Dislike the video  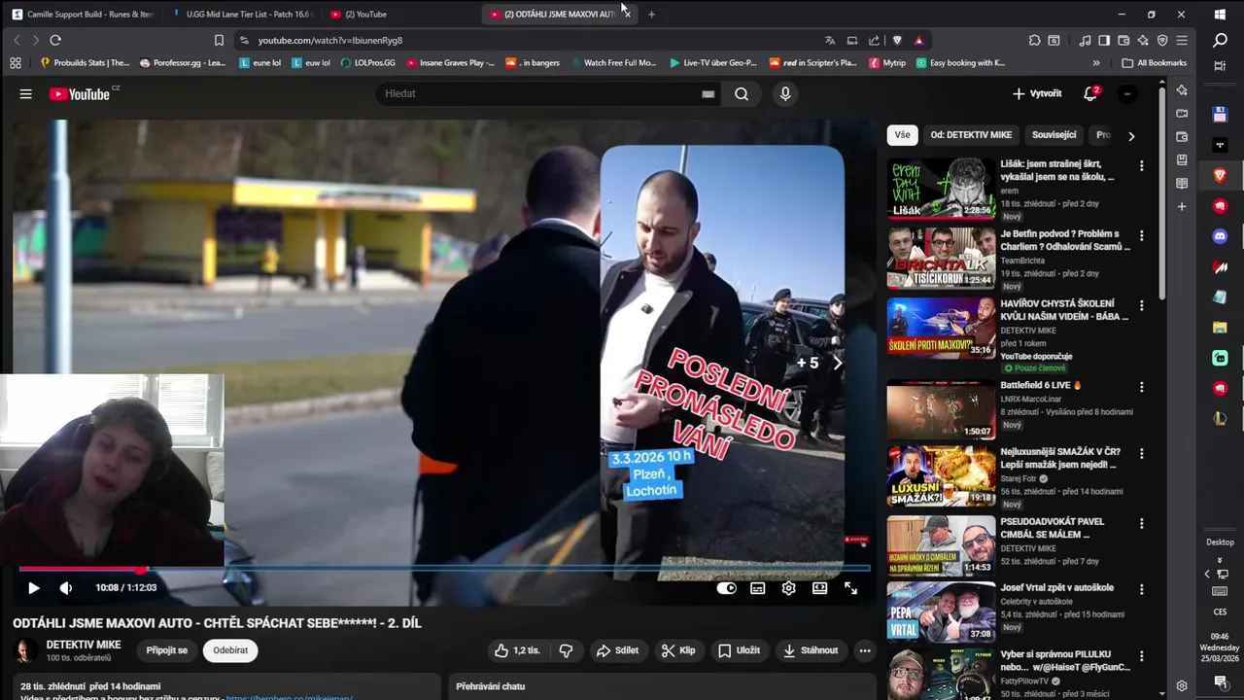(566, 650)
